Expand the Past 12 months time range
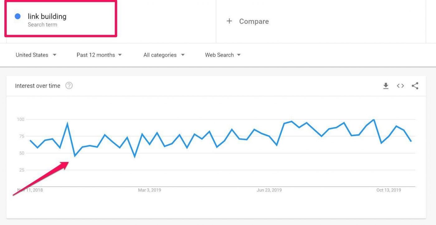The width and height of the screenshot is (436, 225). [x=99, y=55]
